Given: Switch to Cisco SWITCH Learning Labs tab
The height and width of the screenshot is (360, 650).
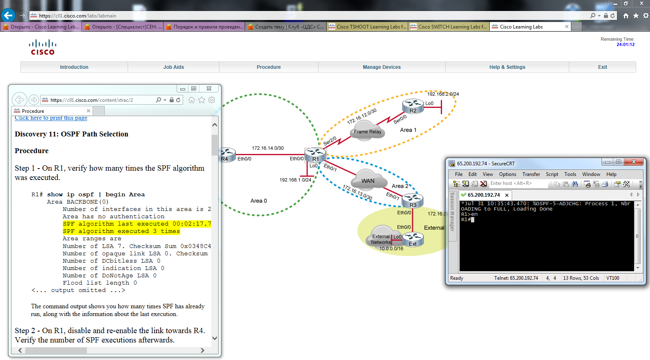Looking at the screenshot, I should [449, 27].
